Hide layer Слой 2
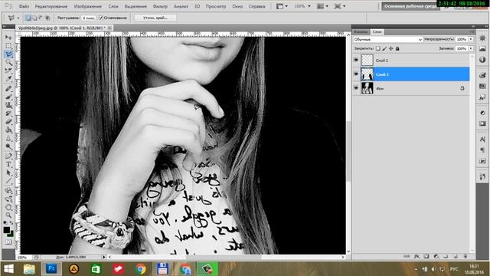This screenshot has height=276, width=490. tap(356, 60)
